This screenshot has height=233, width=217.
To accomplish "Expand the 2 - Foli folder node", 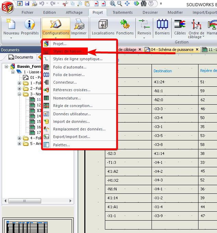I will (x=19, y=88).
